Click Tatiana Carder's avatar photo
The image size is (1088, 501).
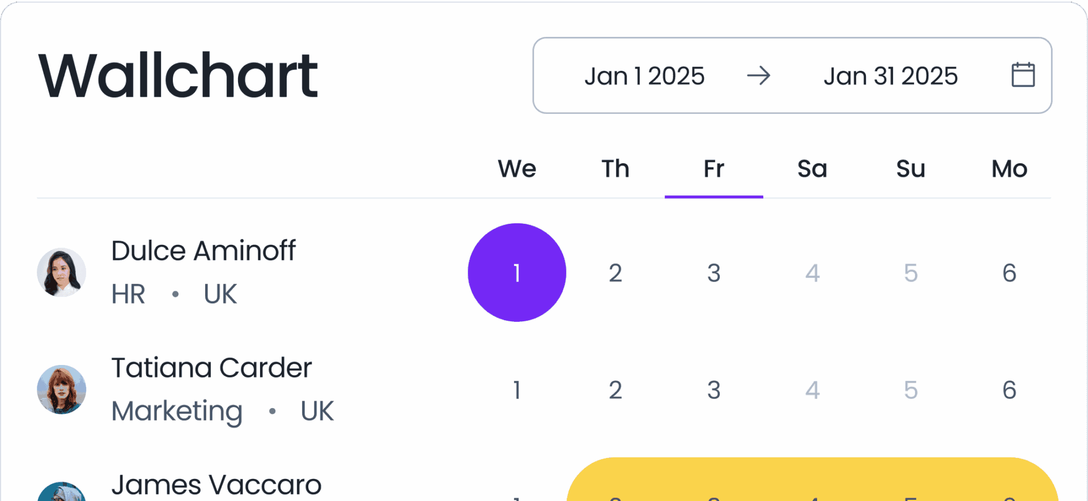click(61, 389)
